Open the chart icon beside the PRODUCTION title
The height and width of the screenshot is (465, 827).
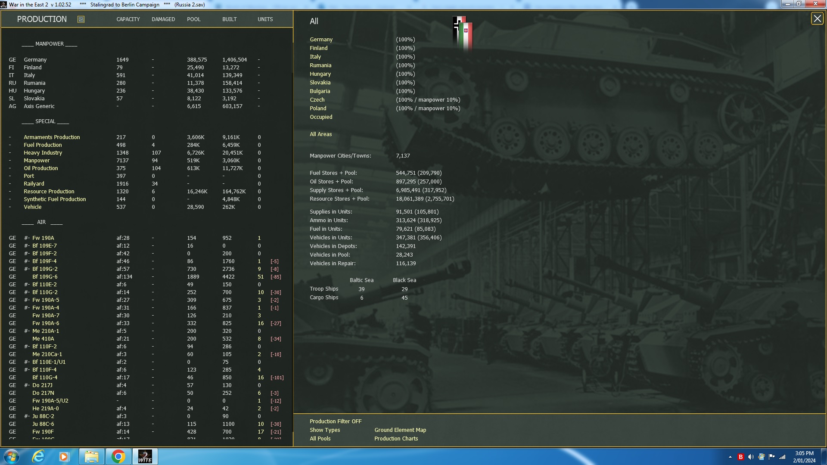tap(81, 19)
